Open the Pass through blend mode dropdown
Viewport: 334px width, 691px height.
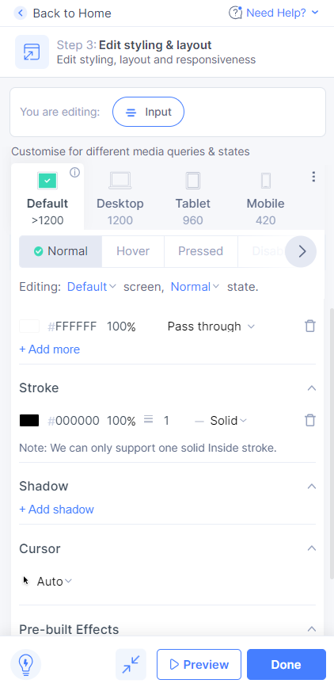[211, 326]
